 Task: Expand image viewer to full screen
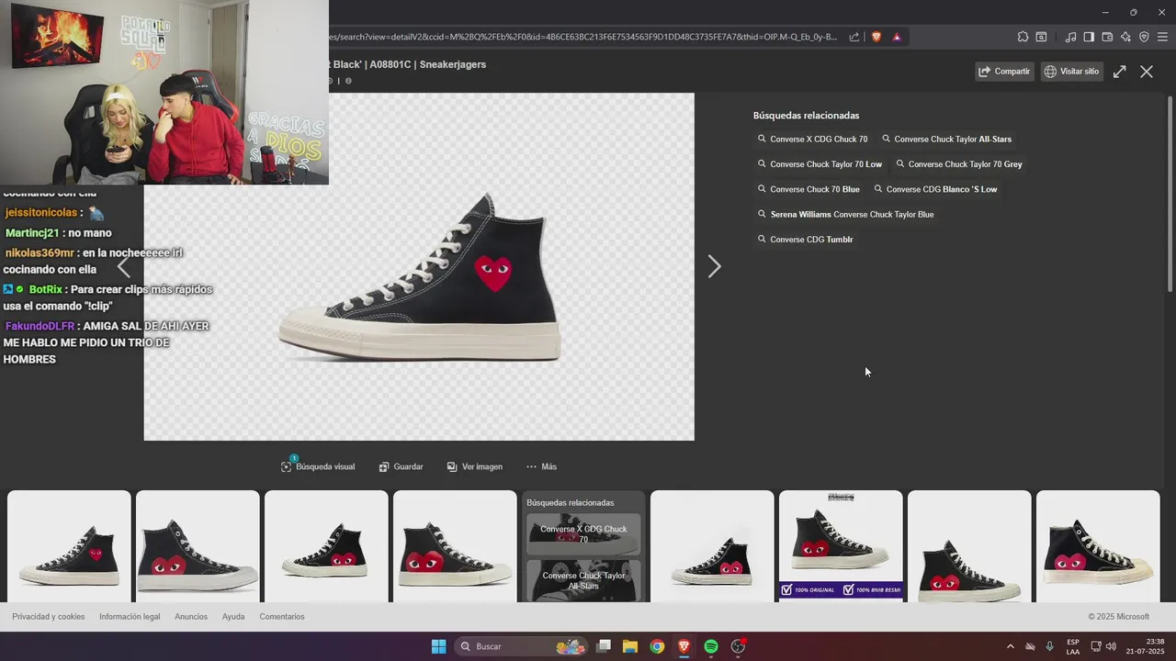tap(1119, 71)
